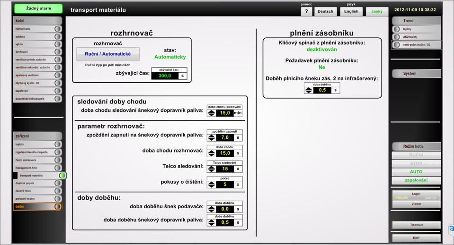Select the výkon menu entry
Screen dimensions: 454x245
pos(37,44)
